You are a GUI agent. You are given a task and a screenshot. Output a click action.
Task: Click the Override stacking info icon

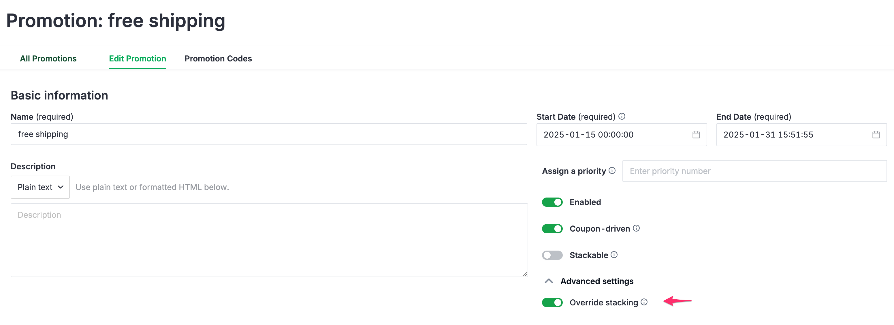(x=644, y=302)
